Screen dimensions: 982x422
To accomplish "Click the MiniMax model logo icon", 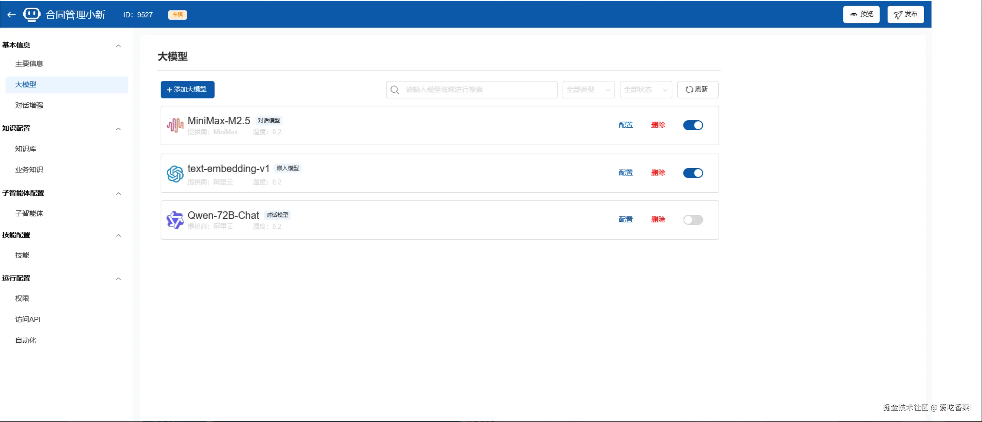I will point(175,125).
